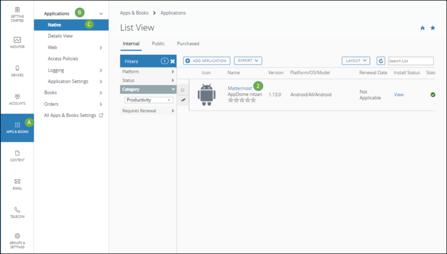Click the refresh list icon
Viewport: 447px width, 254px height.
(381, 61)
